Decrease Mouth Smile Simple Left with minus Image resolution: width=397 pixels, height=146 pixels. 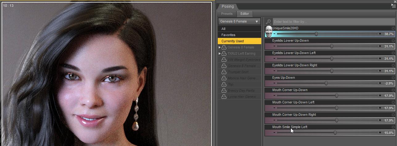(274, 132)
